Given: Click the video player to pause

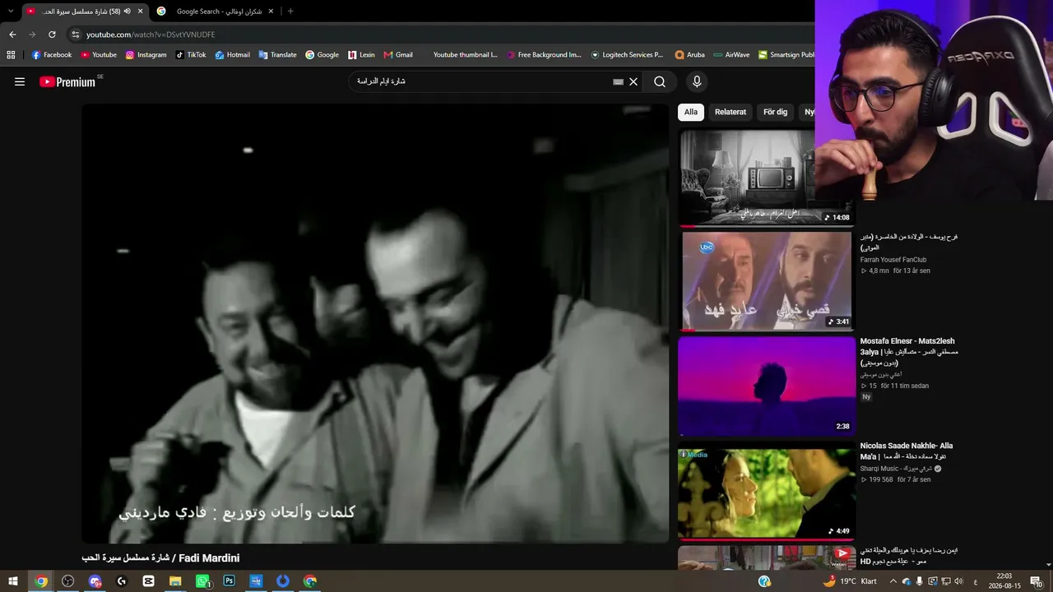Looking at the screenshot, I should (375, 323).
